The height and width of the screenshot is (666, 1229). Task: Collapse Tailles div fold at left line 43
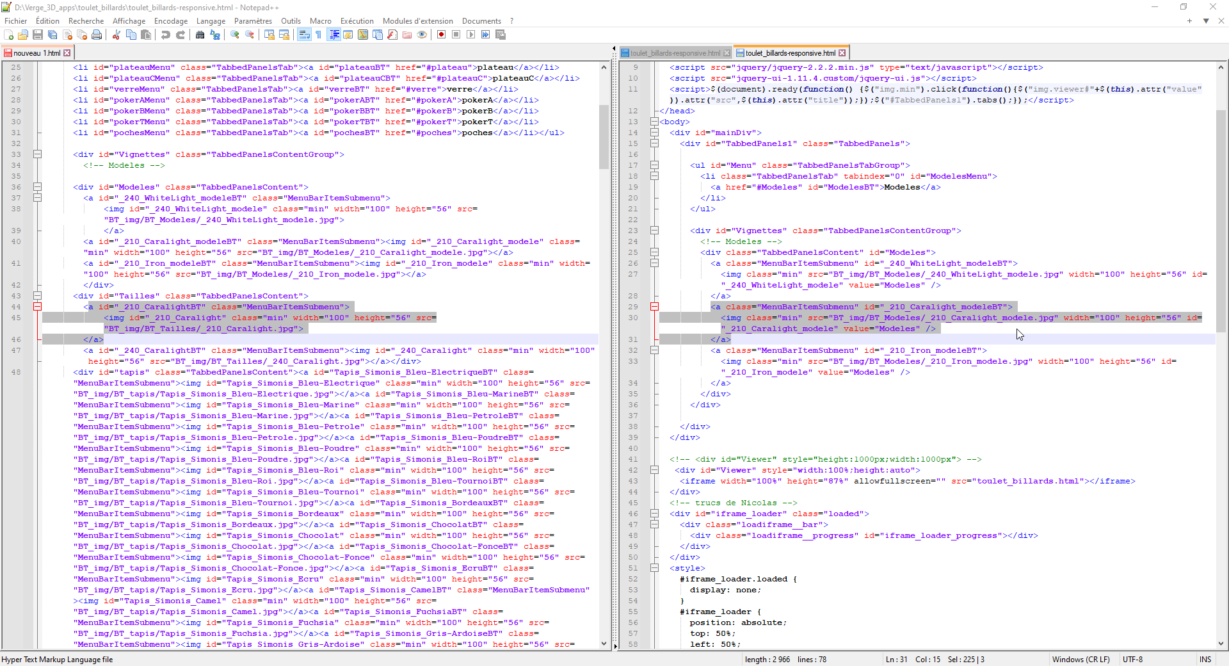click(37, 296)
